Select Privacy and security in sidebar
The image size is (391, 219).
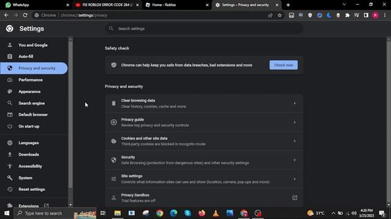tap(34, 68)
